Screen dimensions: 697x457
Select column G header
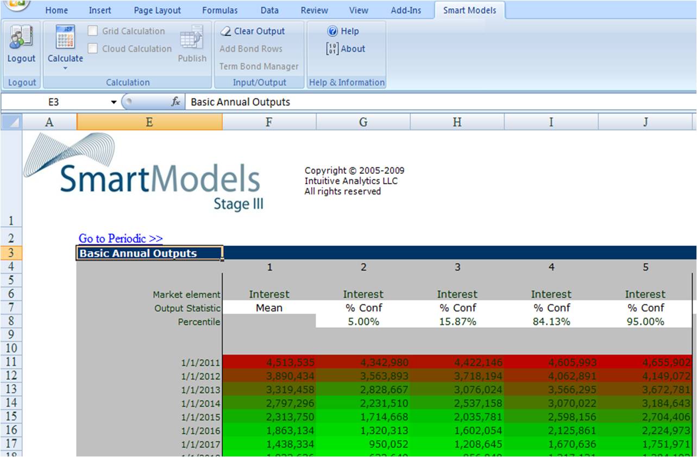click(363, 122)
